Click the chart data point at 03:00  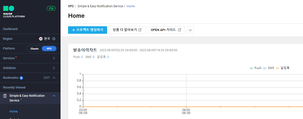tap(83, 107)
